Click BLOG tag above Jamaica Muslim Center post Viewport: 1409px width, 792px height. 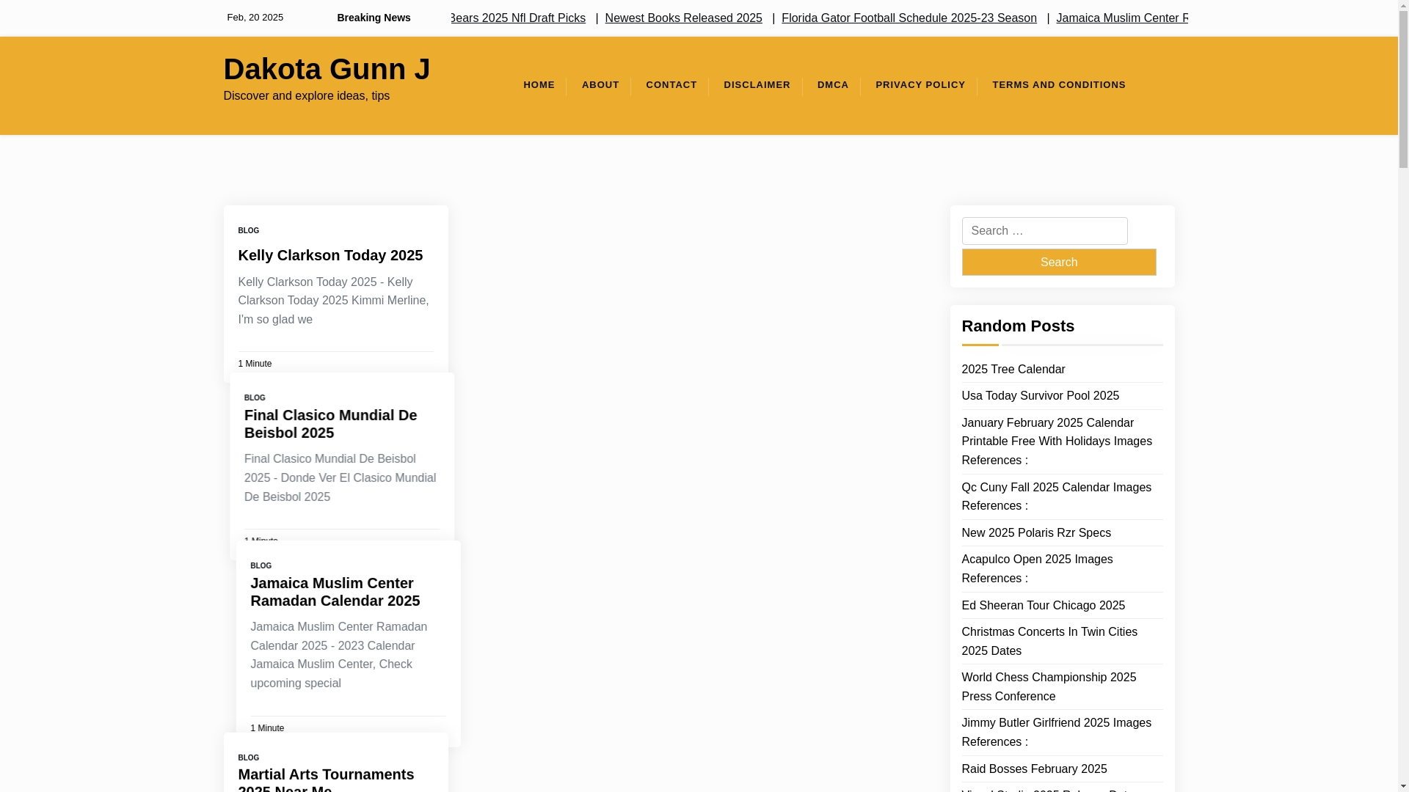pos(261,565)
